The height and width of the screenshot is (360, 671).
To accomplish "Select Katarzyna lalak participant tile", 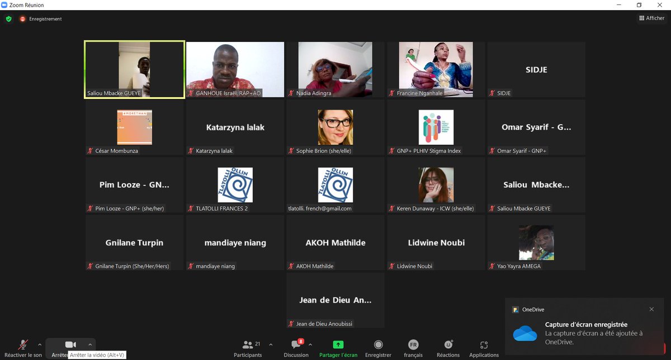I will click(x=235, y=127).
